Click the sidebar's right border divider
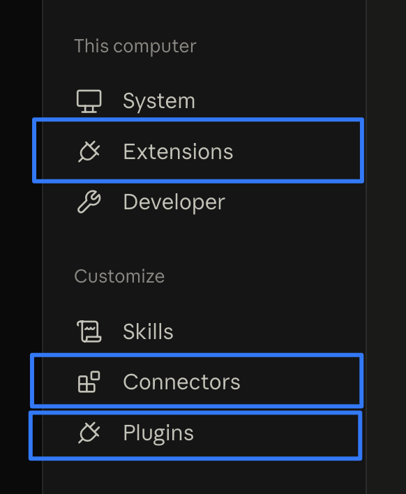 click(x=366, y=247)
